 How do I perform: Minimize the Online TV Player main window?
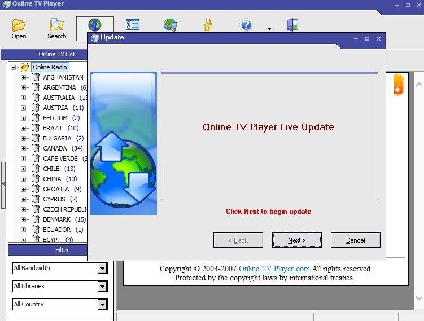(x=396, y=5)
